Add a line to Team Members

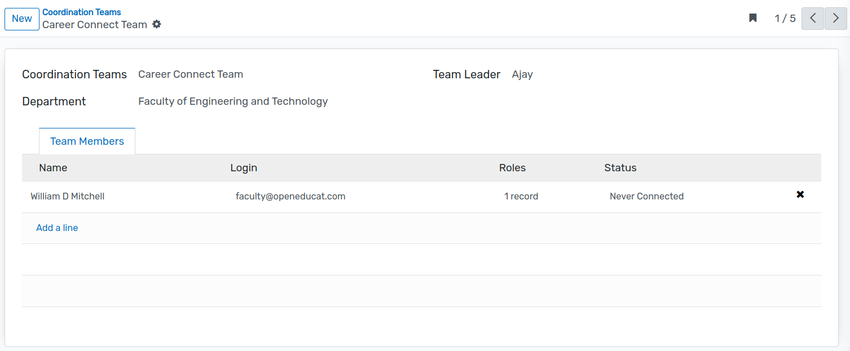click(x=57, y=228)
